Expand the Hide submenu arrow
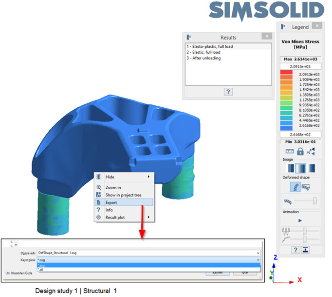Screen dimensions: 332x297 click(148, 177)
